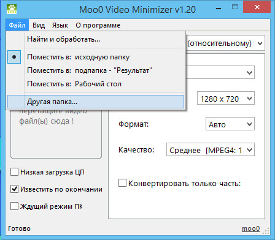The width and height of the screenshot is (275, 240).
Task: Open the Вид menu
Action: 39,25
